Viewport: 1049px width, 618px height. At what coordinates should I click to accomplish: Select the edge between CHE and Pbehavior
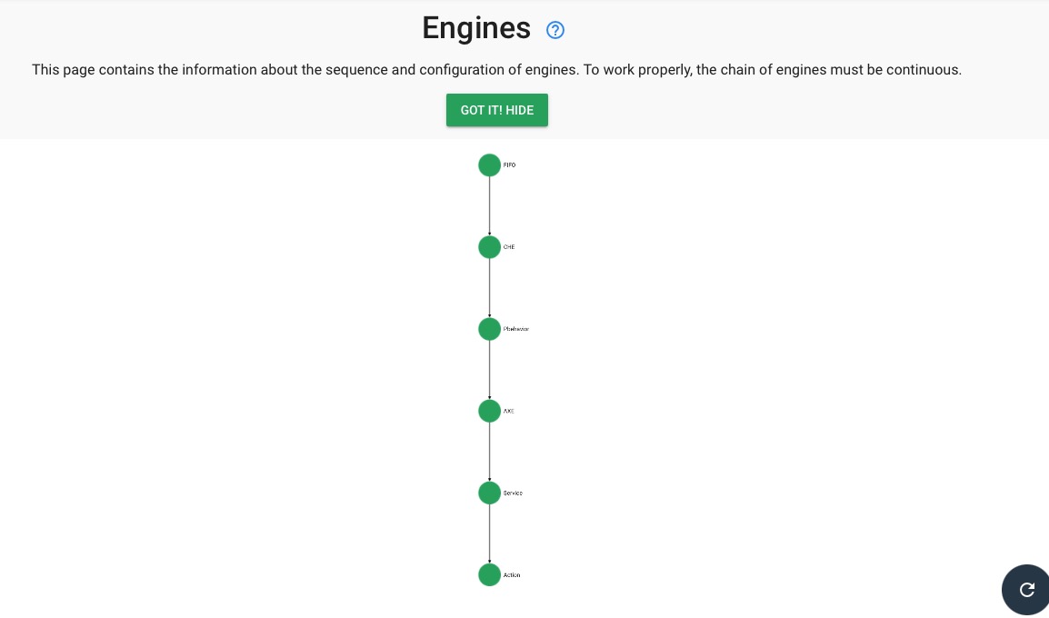489,287
